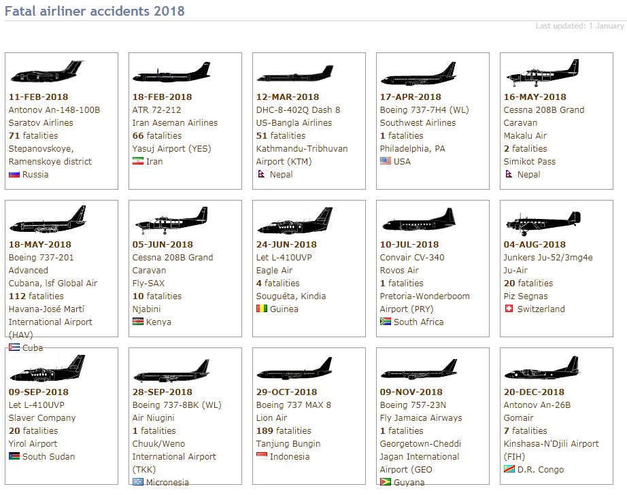Image resolution: width=627 pixels, height=495 pixels.
Task: Click the Air Niugini Boeing 737 silhouette
Action: click(171, 371)
